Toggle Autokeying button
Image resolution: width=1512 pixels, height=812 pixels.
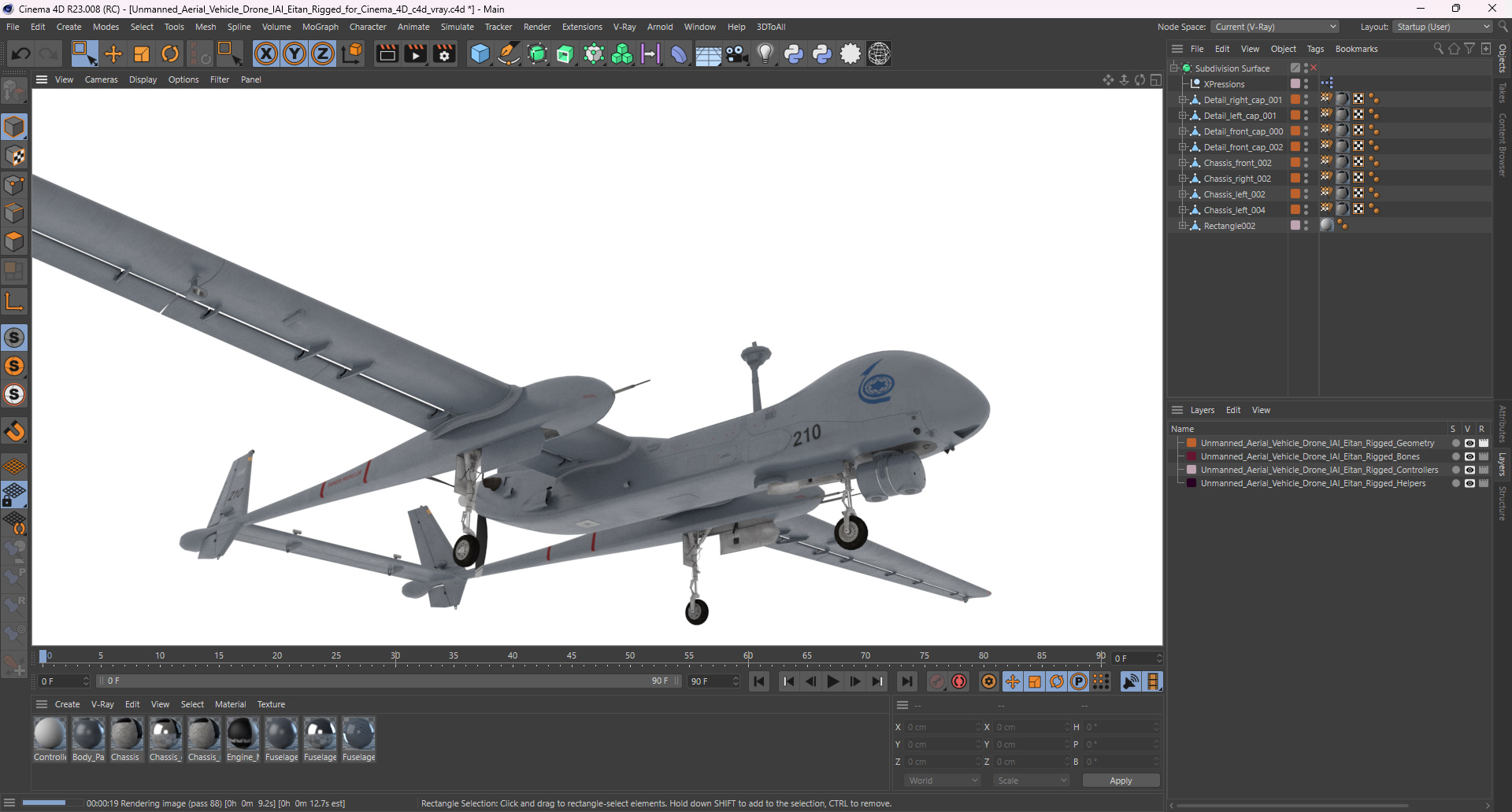959,681
